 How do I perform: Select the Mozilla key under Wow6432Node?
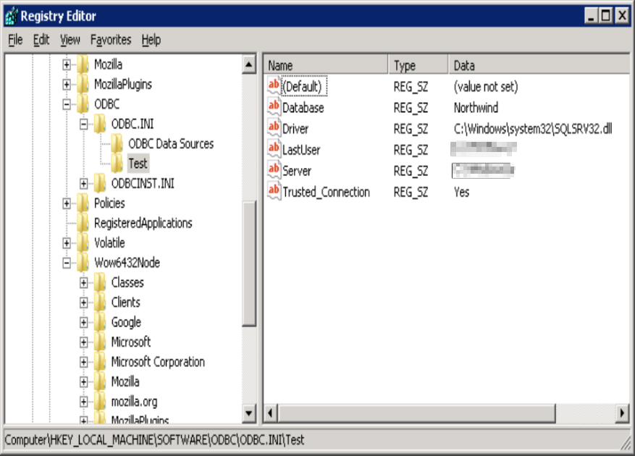click(x=125, y=382)
